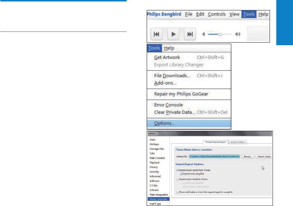The height and width of the screenshot is (206, 293).
Task: Choose File Downloads... in the Tools menu
Action: click(189, 76)
